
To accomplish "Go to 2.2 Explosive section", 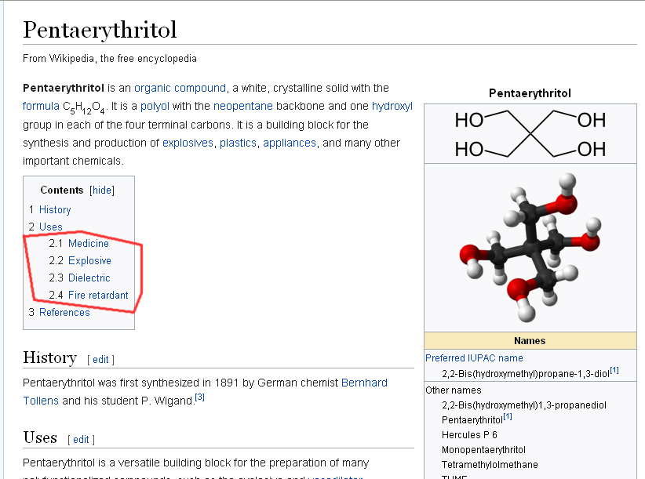I will coord(89,261).
